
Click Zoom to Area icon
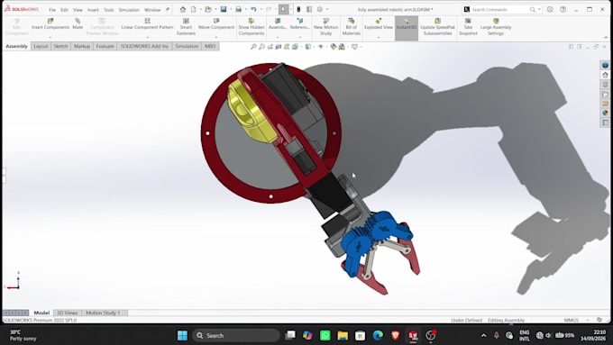pos(261,47)
